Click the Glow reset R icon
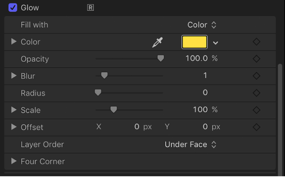 tap(90, 8)
